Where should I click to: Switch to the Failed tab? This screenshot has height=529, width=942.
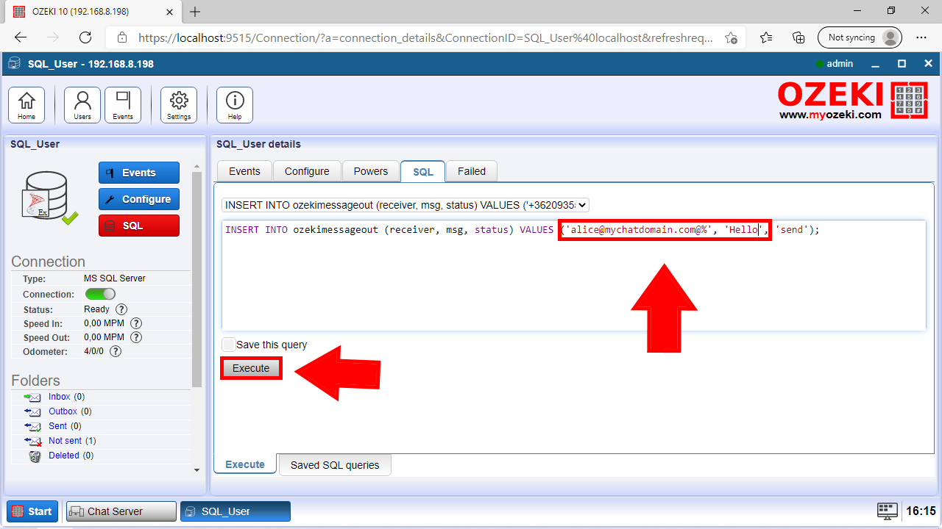tap(472, 171)
